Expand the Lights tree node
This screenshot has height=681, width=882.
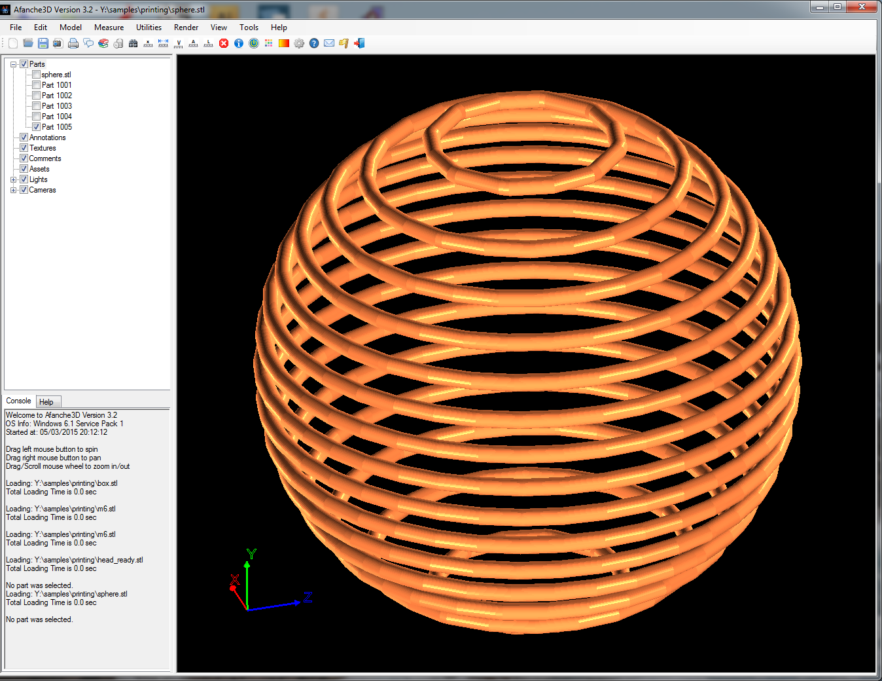point(14,179)
